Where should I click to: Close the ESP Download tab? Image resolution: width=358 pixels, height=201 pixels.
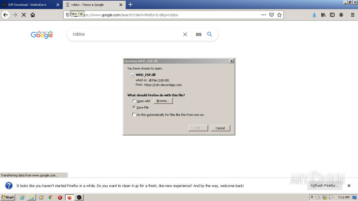[x=58, y=5]
